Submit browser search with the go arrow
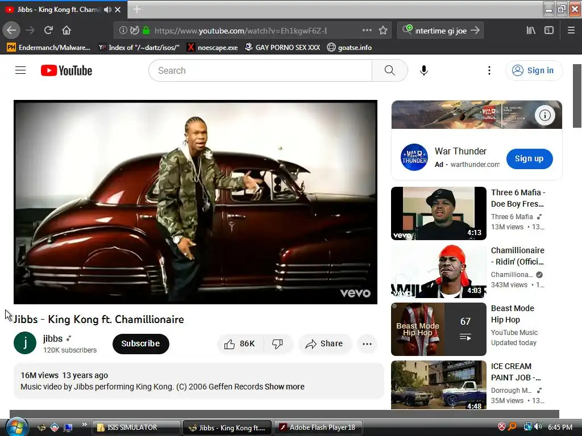The height and width of the screenshot is (436, 582). [475, 31]
